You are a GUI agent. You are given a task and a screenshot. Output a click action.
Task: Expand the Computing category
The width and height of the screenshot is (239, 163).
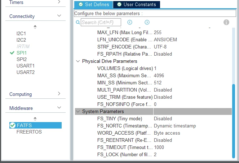(59, 94)
